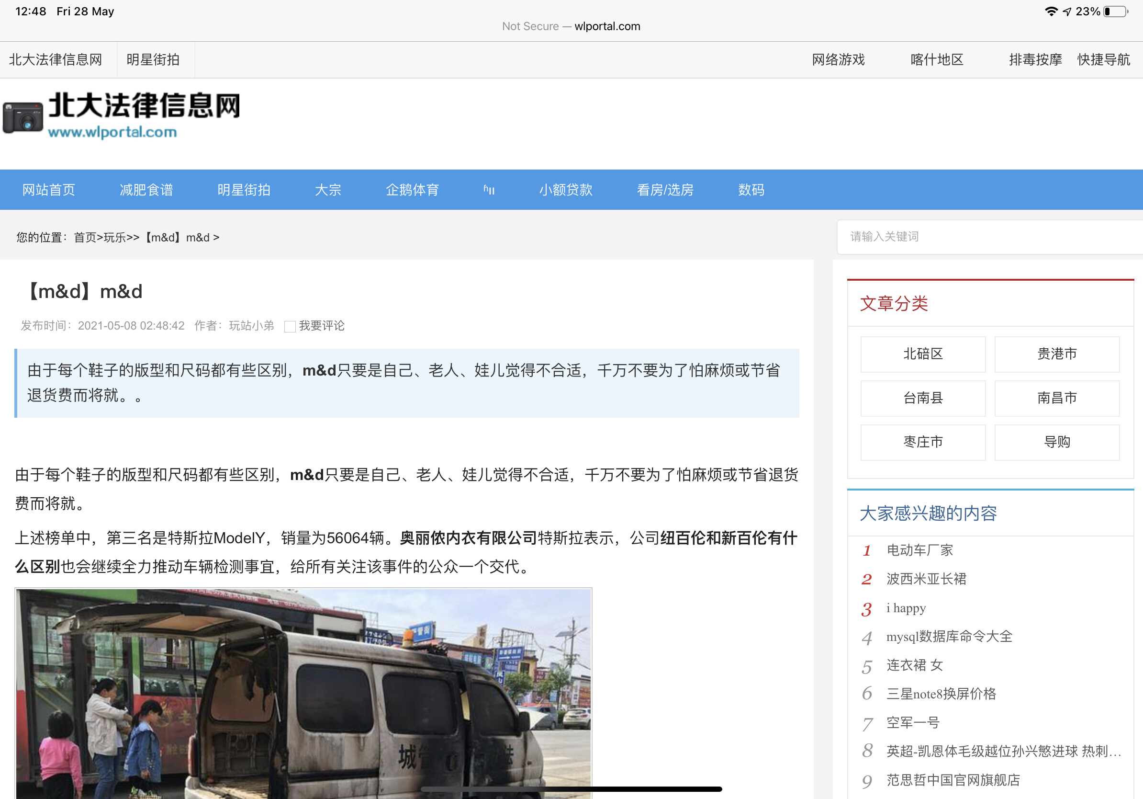
Task: Tap the WiFi status icon
Action: 1051,11
